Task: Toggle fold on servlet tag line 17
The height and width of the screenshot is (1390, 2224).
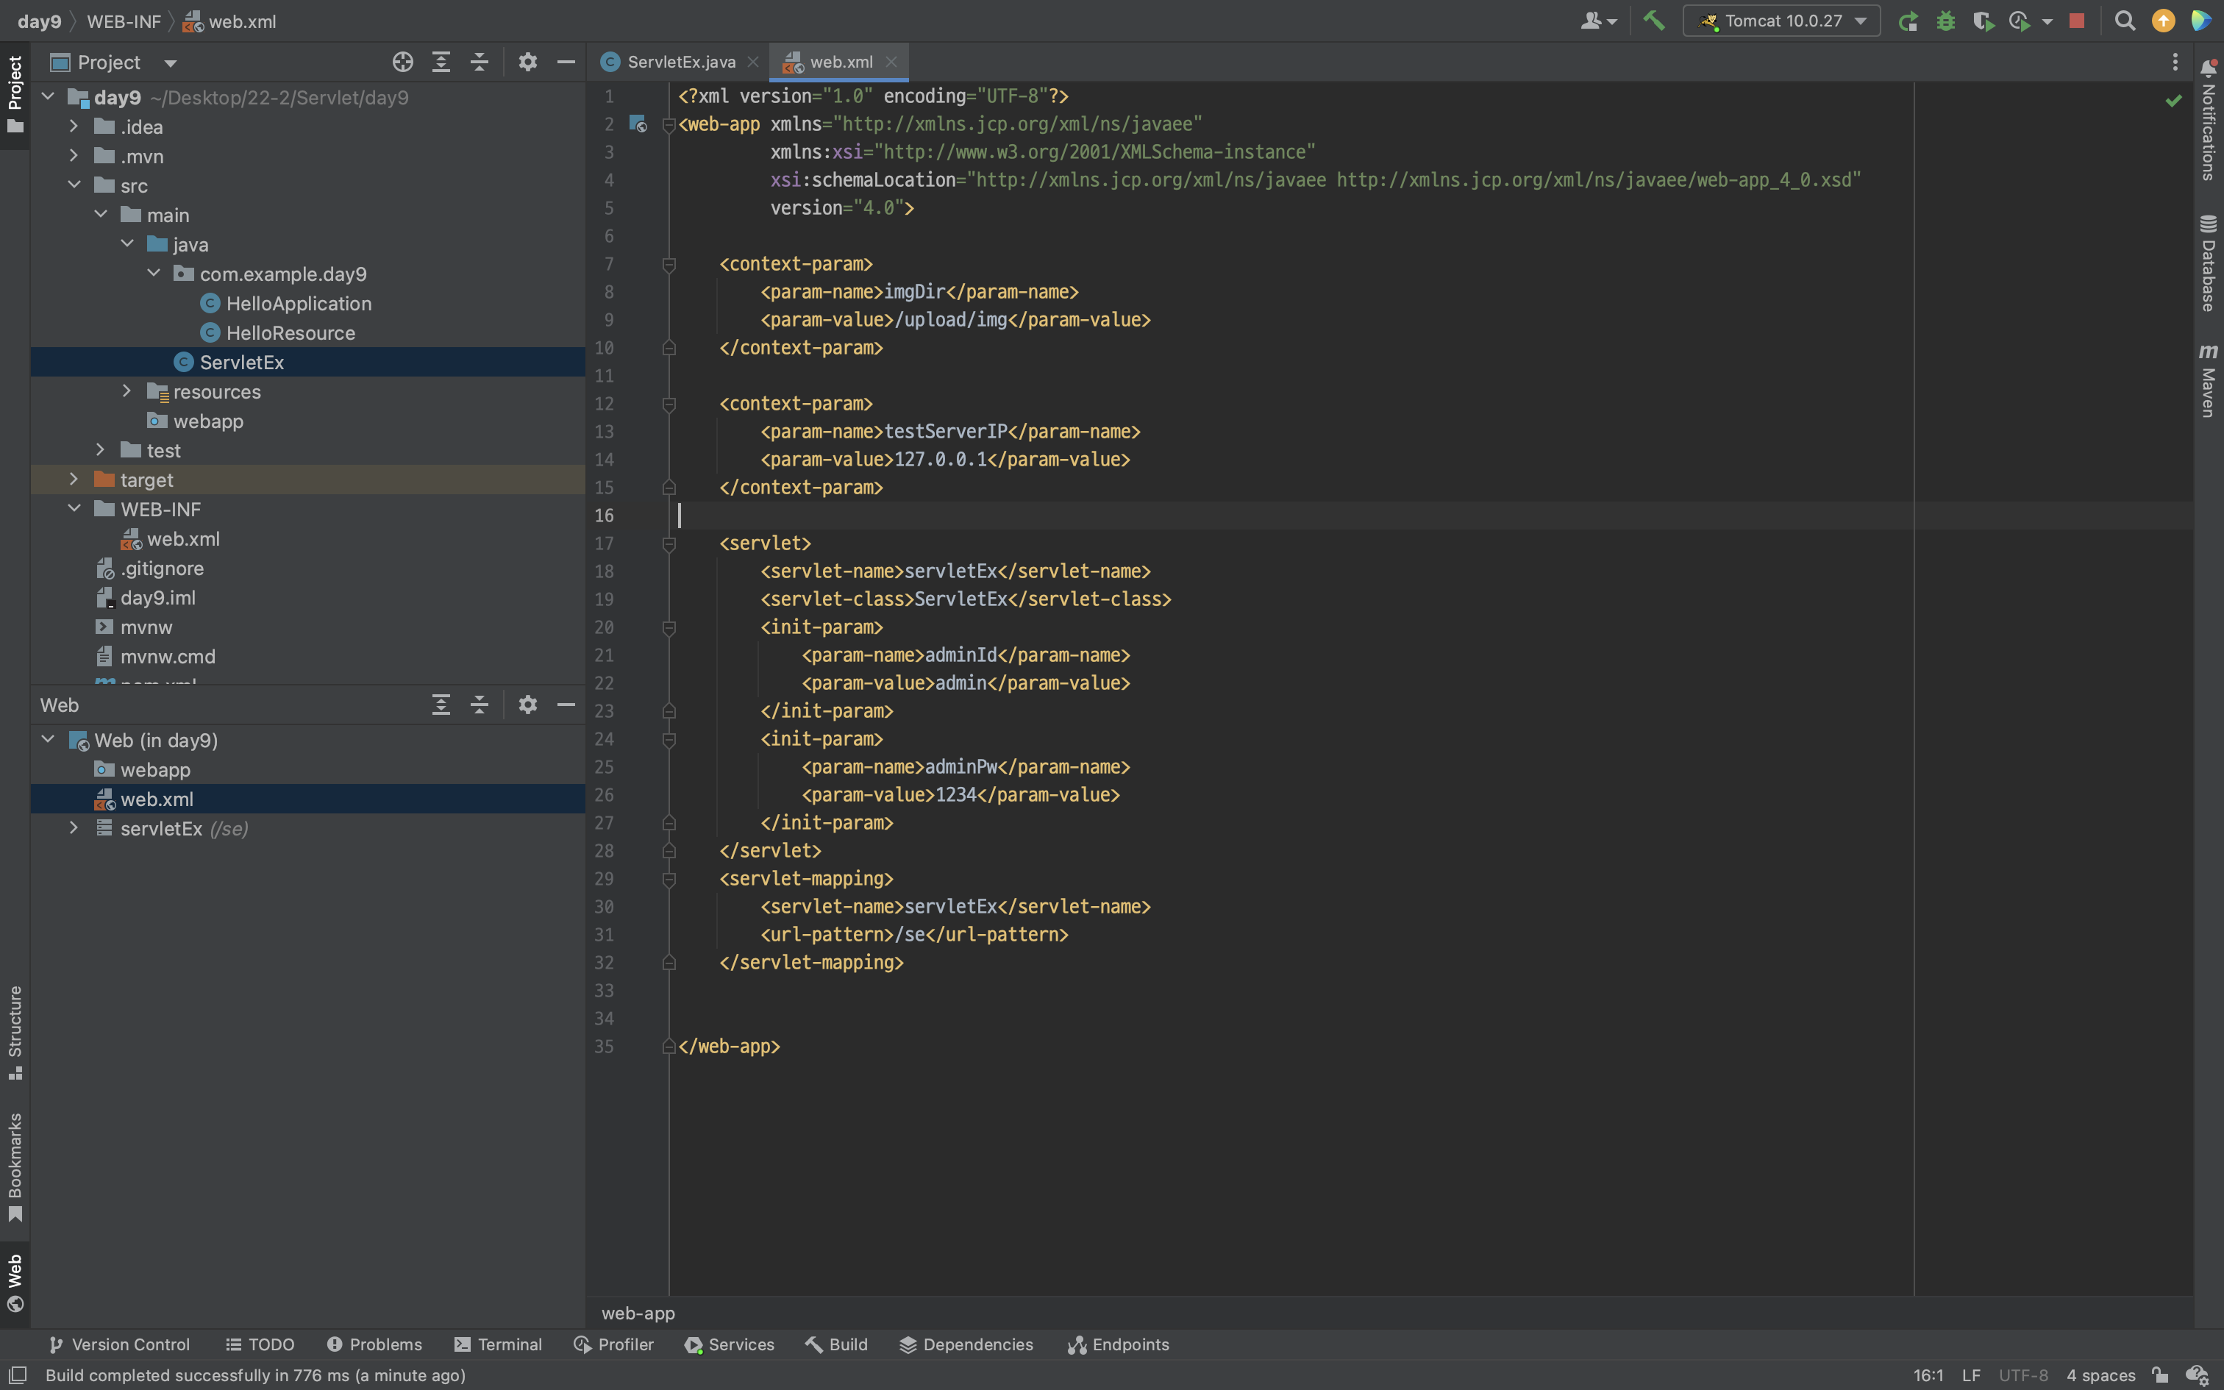Action: pyautogui.click(x=669, y=544)
